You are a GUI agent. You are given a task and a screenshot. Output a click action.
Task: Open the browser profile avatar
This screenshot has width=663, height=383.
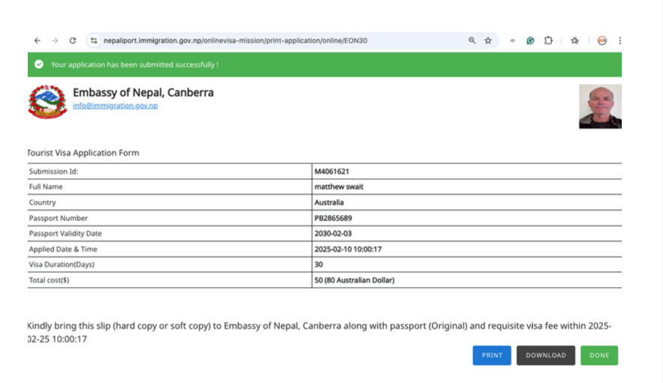601,40
